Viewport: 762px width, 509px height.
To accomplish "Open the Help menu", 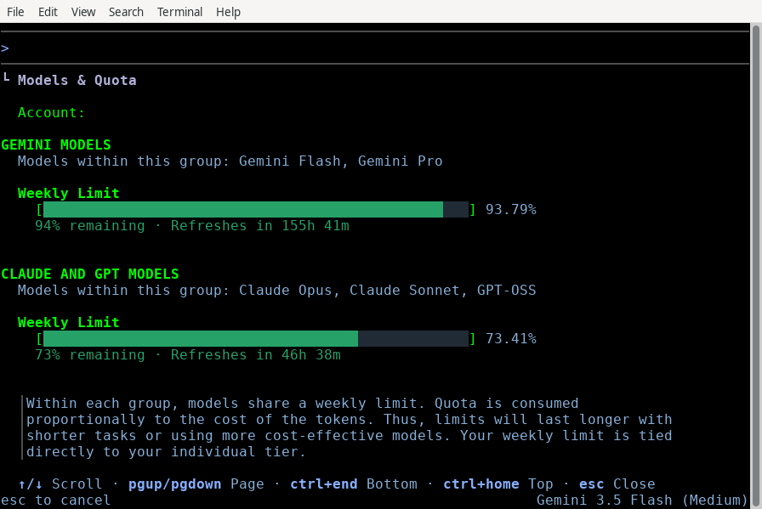I will pyautogui.click(x=228, y=12).
